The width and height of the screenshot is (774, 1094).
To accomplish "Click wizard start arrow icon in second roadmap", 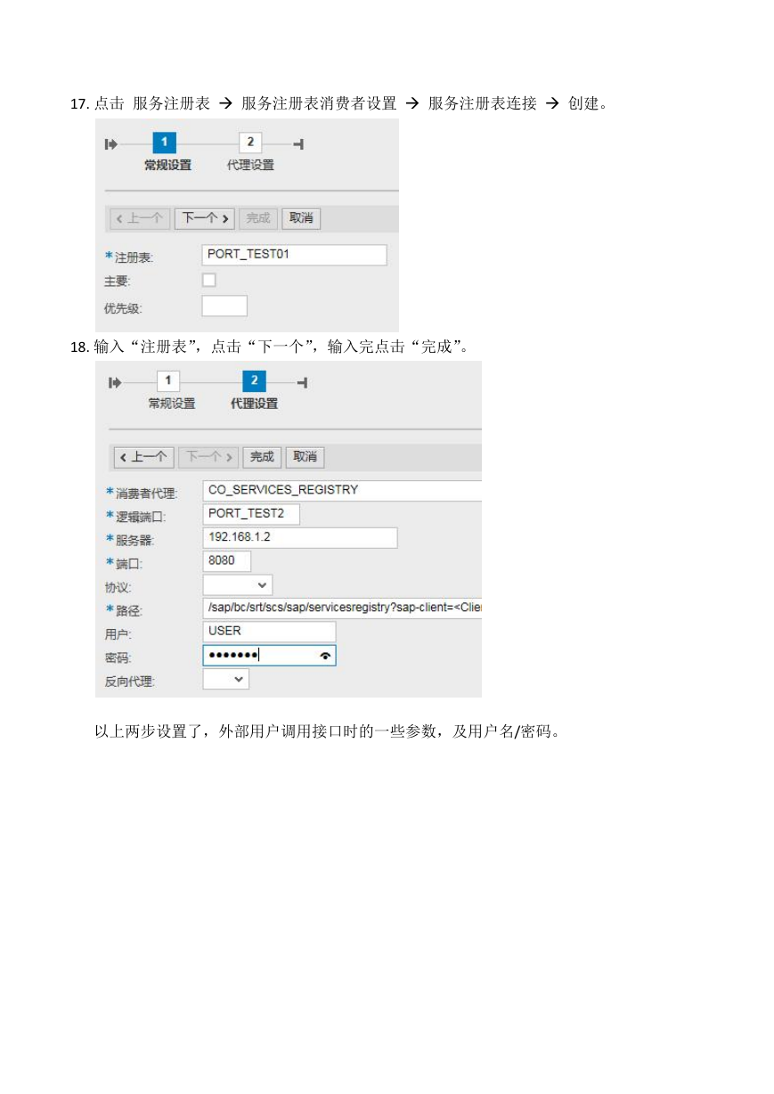I will click(x=115, y=382).
